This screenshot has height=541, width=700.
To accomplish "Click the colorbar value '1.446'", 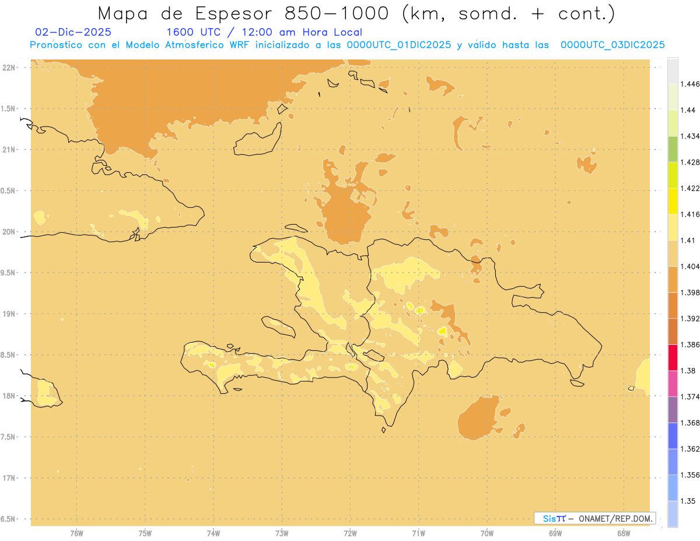I will (x=691, y=84).
